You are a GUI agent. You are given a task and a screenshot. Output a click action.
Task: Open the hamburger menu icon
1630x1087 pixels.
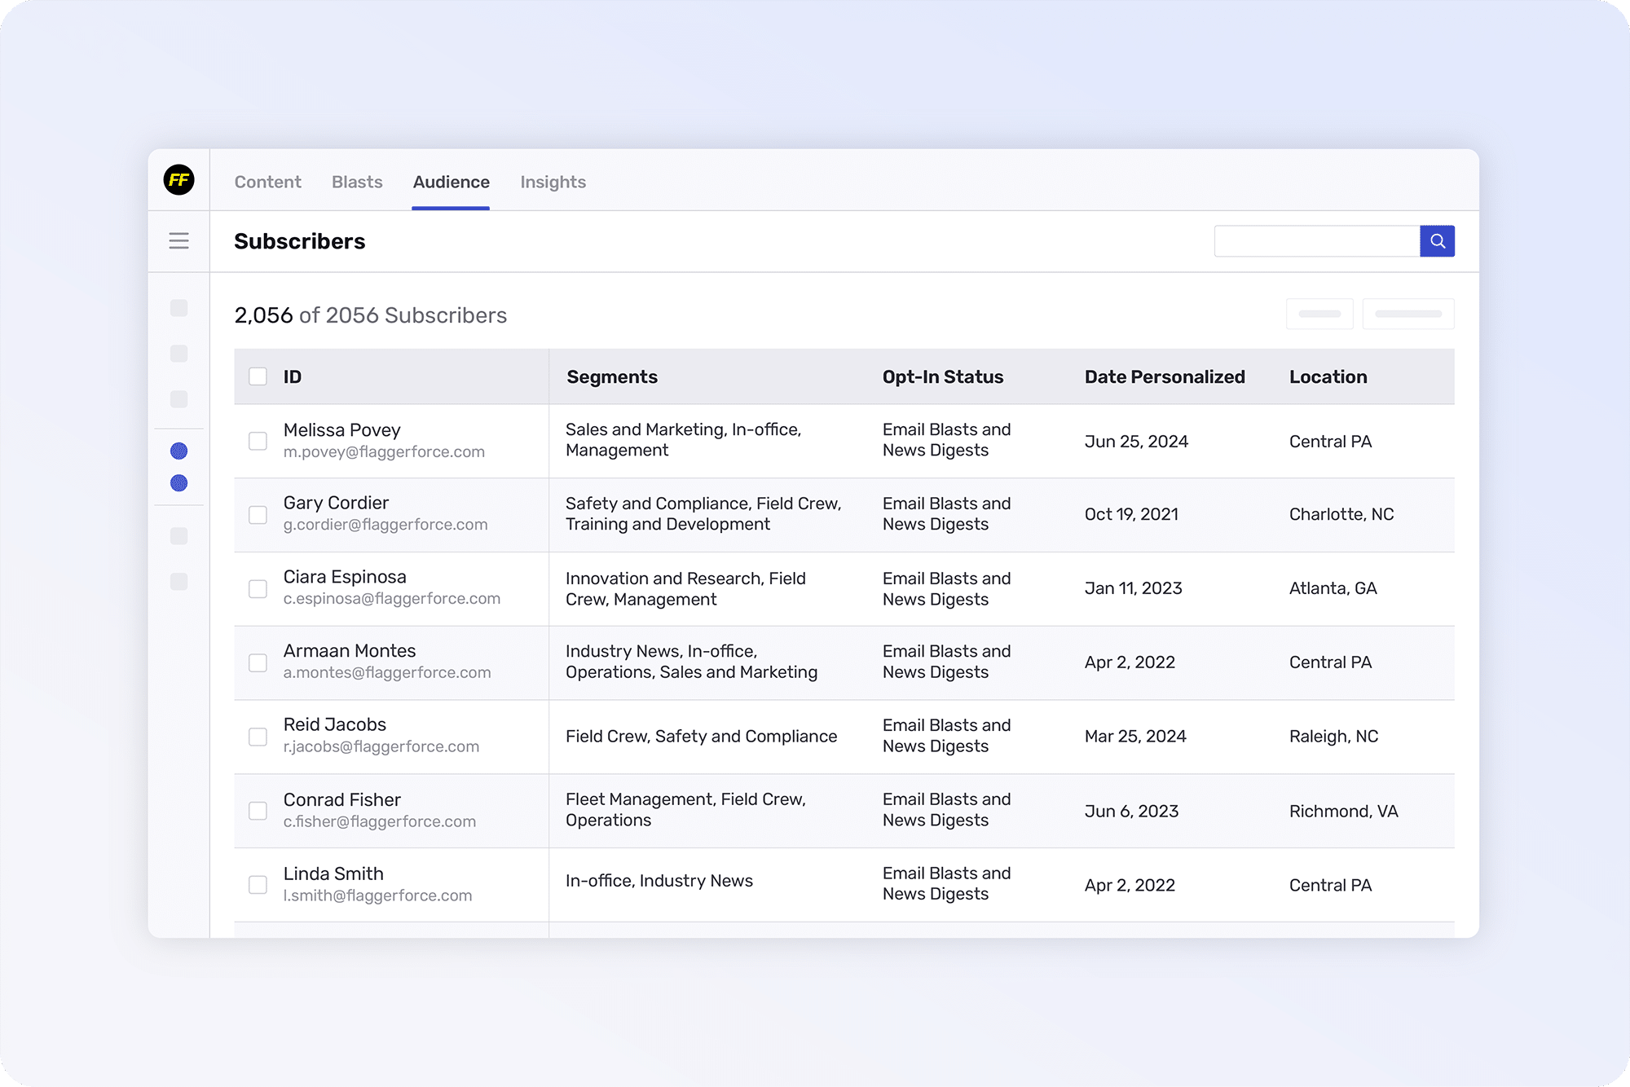(178, 241)
